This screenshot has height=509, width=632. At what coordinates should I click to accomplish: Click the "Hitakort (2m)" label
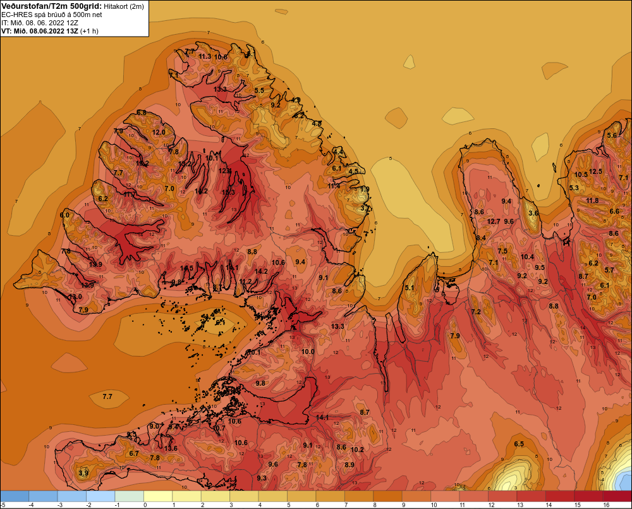click(123, 6)
